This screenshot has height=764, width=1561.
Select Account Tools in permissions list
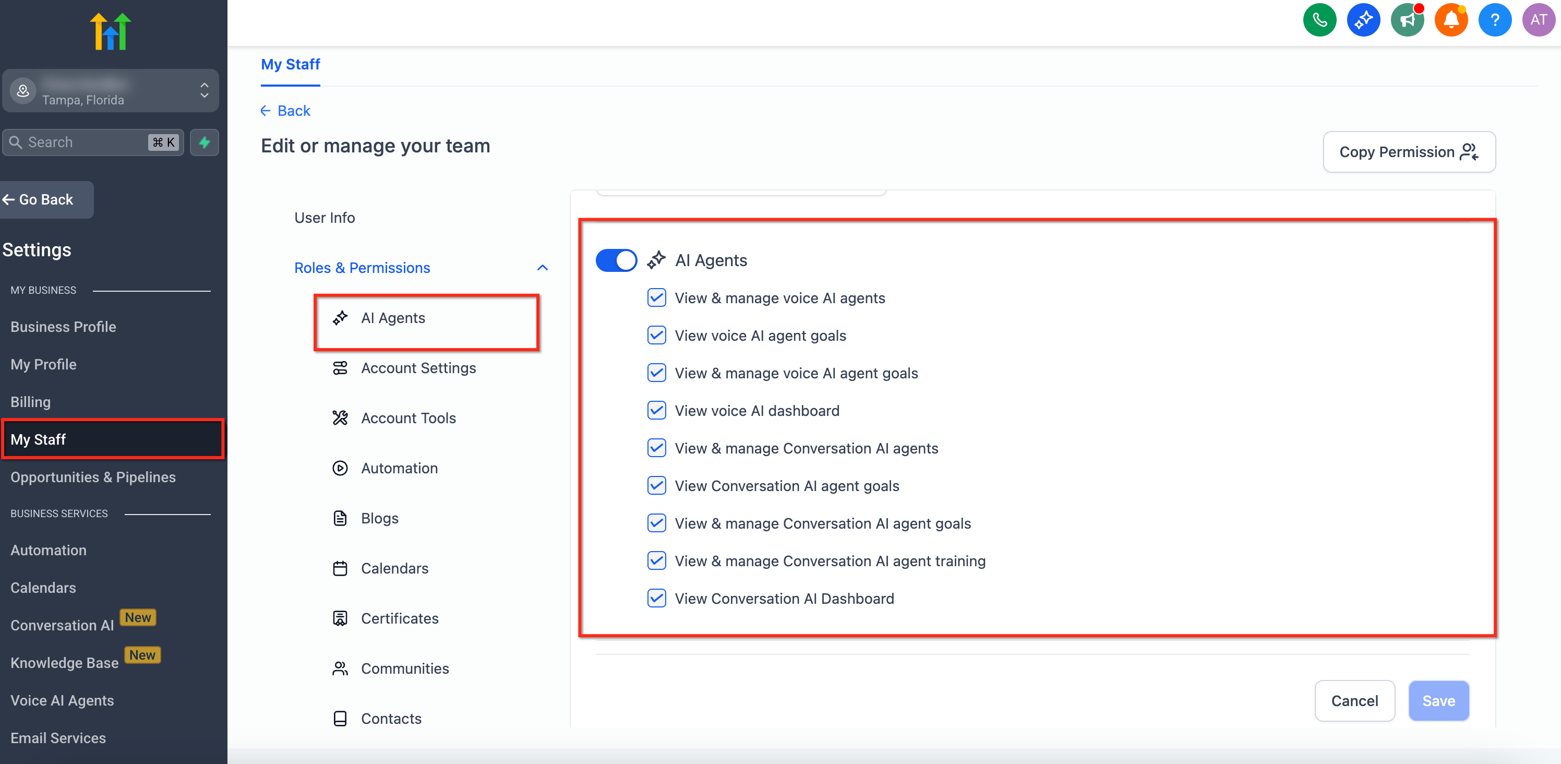click(408, 418)
